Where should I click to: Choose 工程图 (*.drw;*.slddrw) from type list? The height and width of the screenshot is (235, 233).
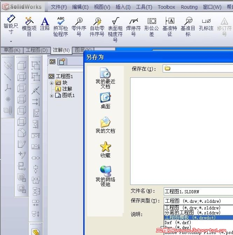(198, 208)
